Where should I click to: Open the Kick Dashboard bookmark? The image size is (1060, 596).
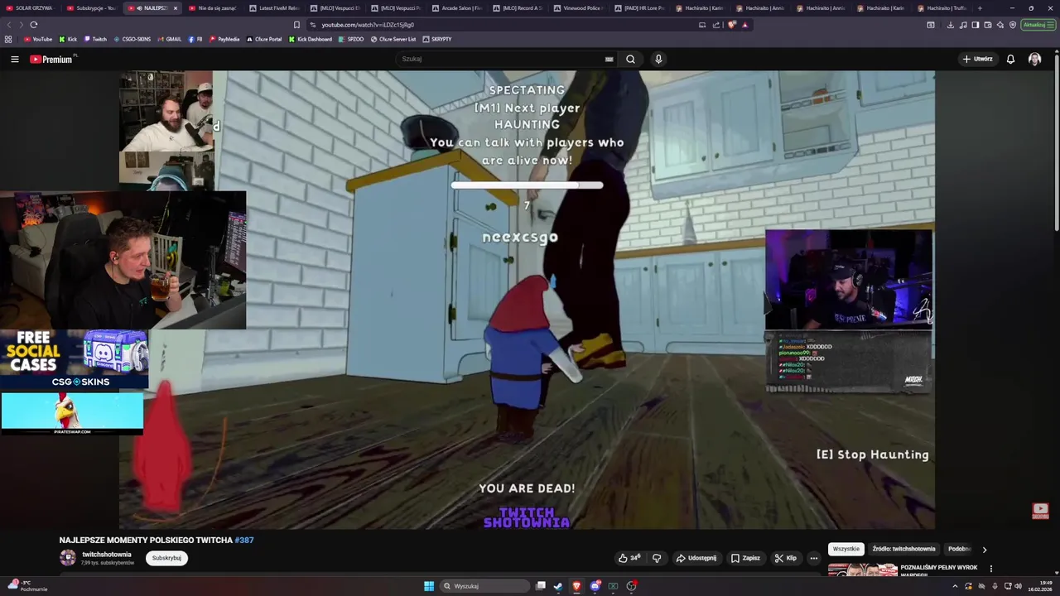coord(310,39)
